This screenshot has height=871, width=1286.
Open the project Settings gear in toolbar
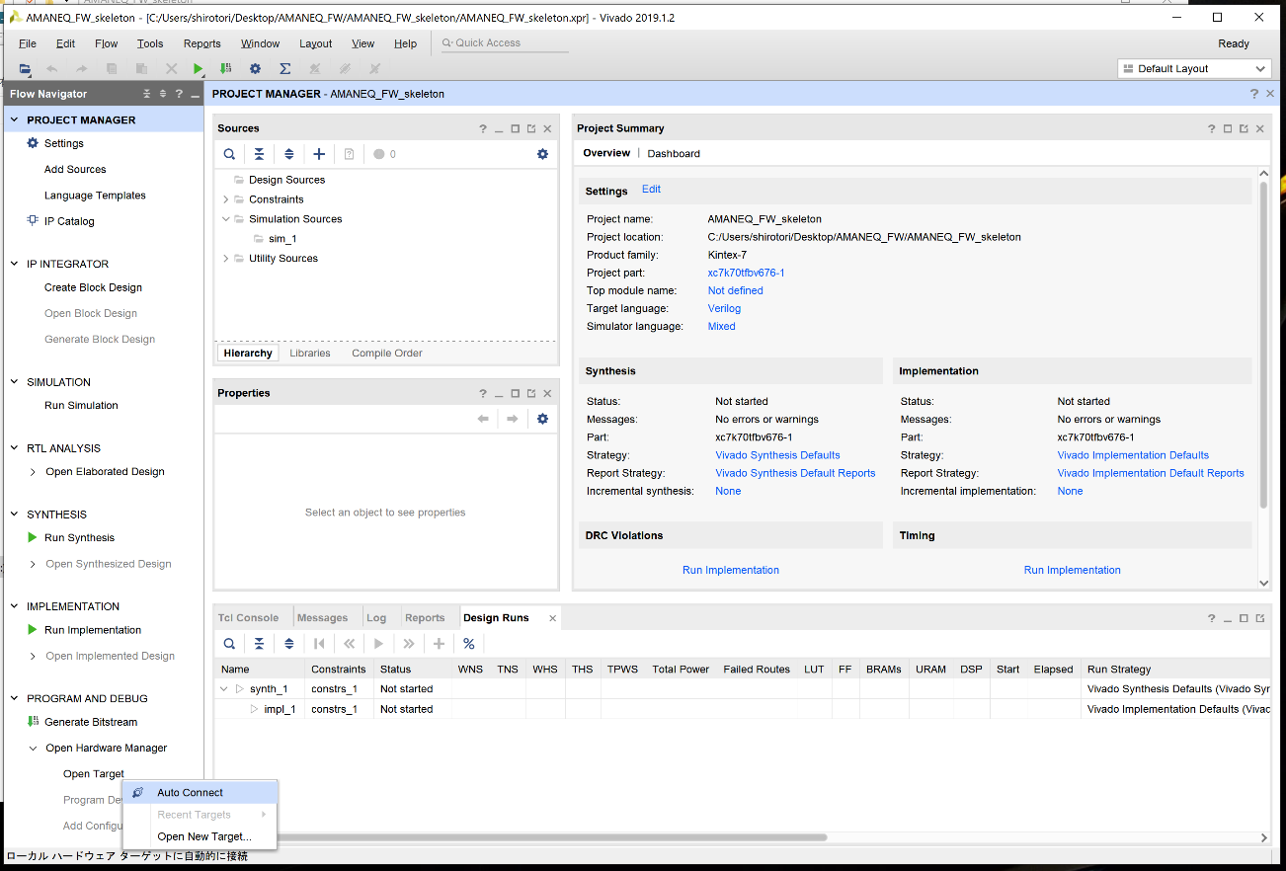[x=255, y=69]
